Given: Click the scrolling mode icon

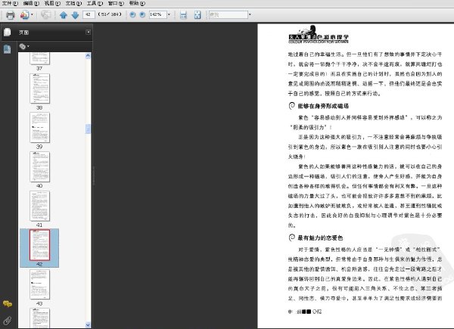Looking at the screenshot, I should click(183, 15).
